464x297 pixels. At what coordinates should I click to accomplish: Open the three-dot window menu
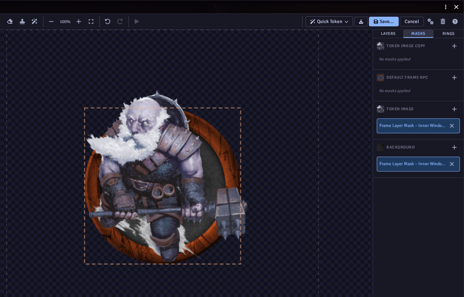point(446,7)
